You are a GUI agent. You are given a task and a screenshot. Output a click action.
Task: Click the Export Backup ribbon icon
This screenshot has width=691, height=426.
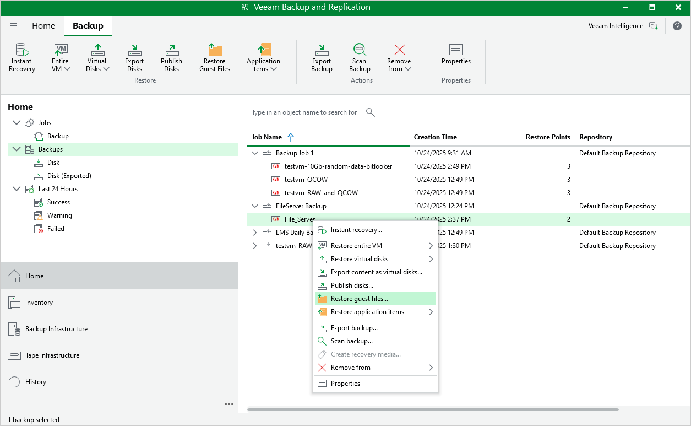pyautogui.click(x=322, y=58)
